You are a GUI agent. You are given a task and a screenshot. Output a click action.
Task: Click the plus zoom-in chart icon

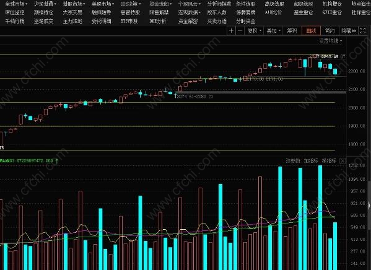click(231, 30)
